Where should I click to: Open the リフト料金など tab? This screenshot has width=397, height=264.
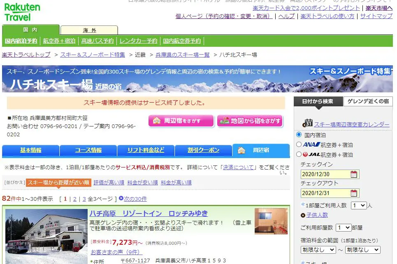[x=146, y=150]
